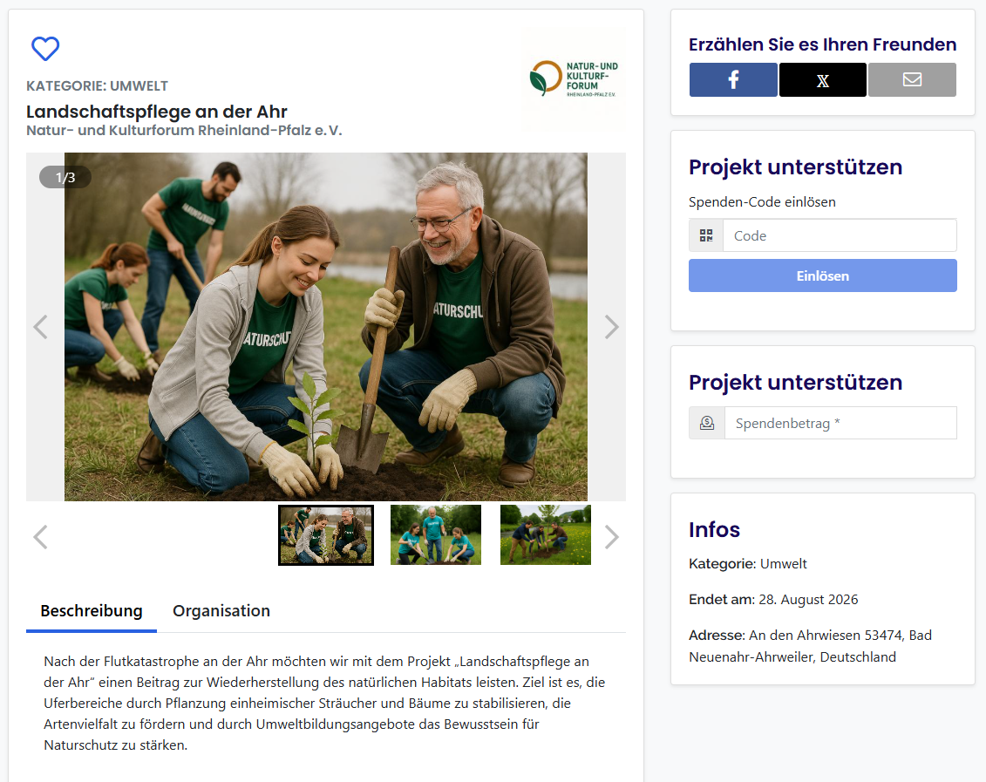Click the QR code icon beside Code field
The image size is (986, 782).
coord(706,235)
